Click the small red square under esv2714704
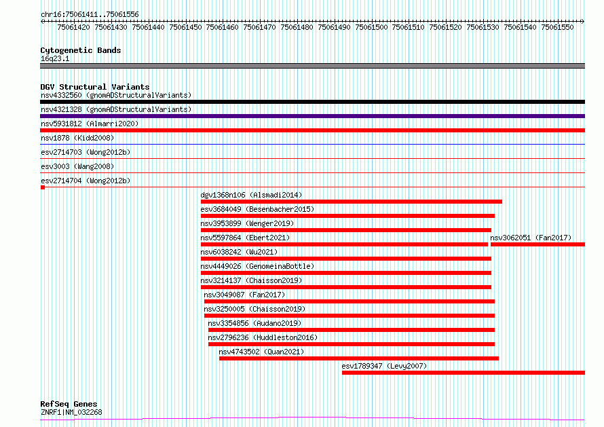Viewport: 604px width, 427px height. (x=43, y=187)
